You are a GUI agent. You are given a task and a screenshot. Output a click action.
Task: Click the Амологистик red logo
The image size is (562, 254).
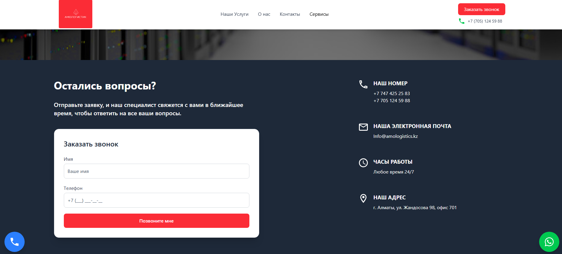tap(75, 14)
